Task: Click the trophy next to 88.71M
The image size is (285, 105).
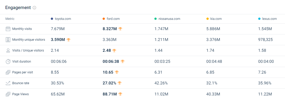Action: (x=120, y=94)
